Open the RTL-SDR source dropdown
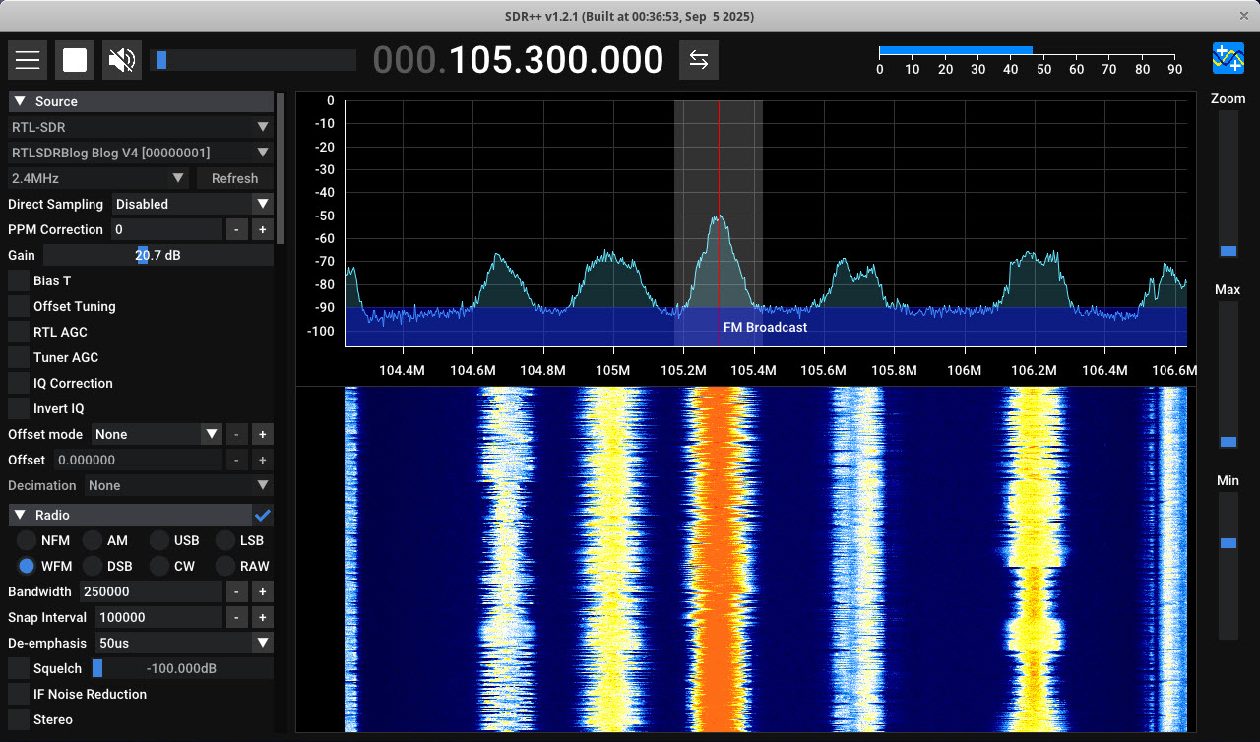This screenshot has height=742, width=1260. coord(140,127)
